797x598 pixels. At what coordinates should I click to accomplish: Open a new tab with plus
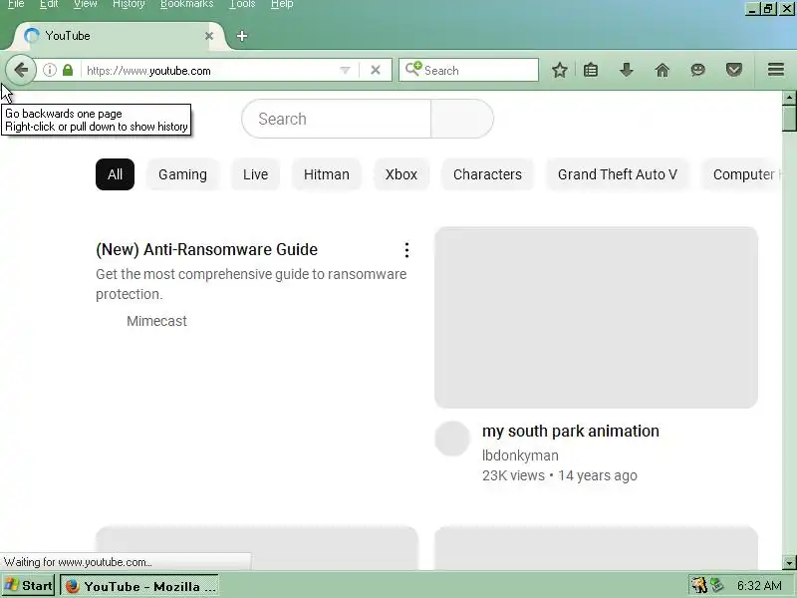tap(242, 36)
